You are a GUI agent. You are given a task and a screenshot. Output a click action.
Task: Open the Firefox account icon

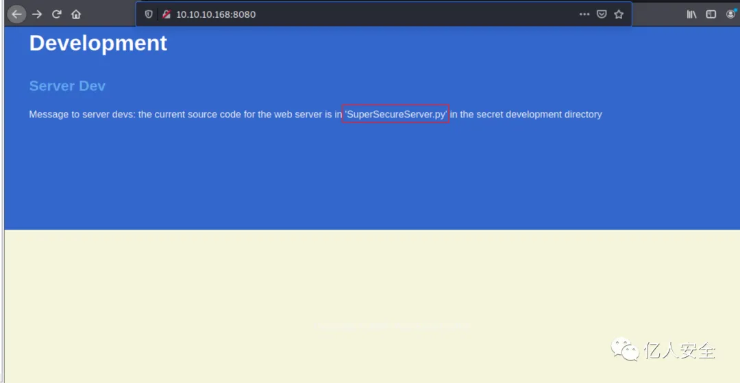[731, 14]
